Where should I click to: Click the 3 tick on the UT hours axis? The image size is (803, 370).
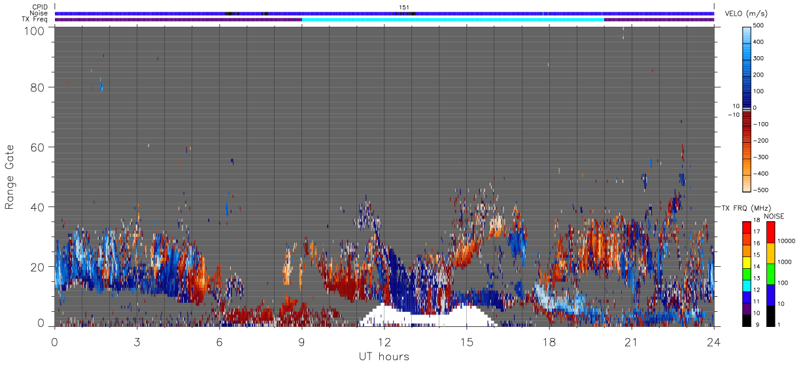point(137,341)
